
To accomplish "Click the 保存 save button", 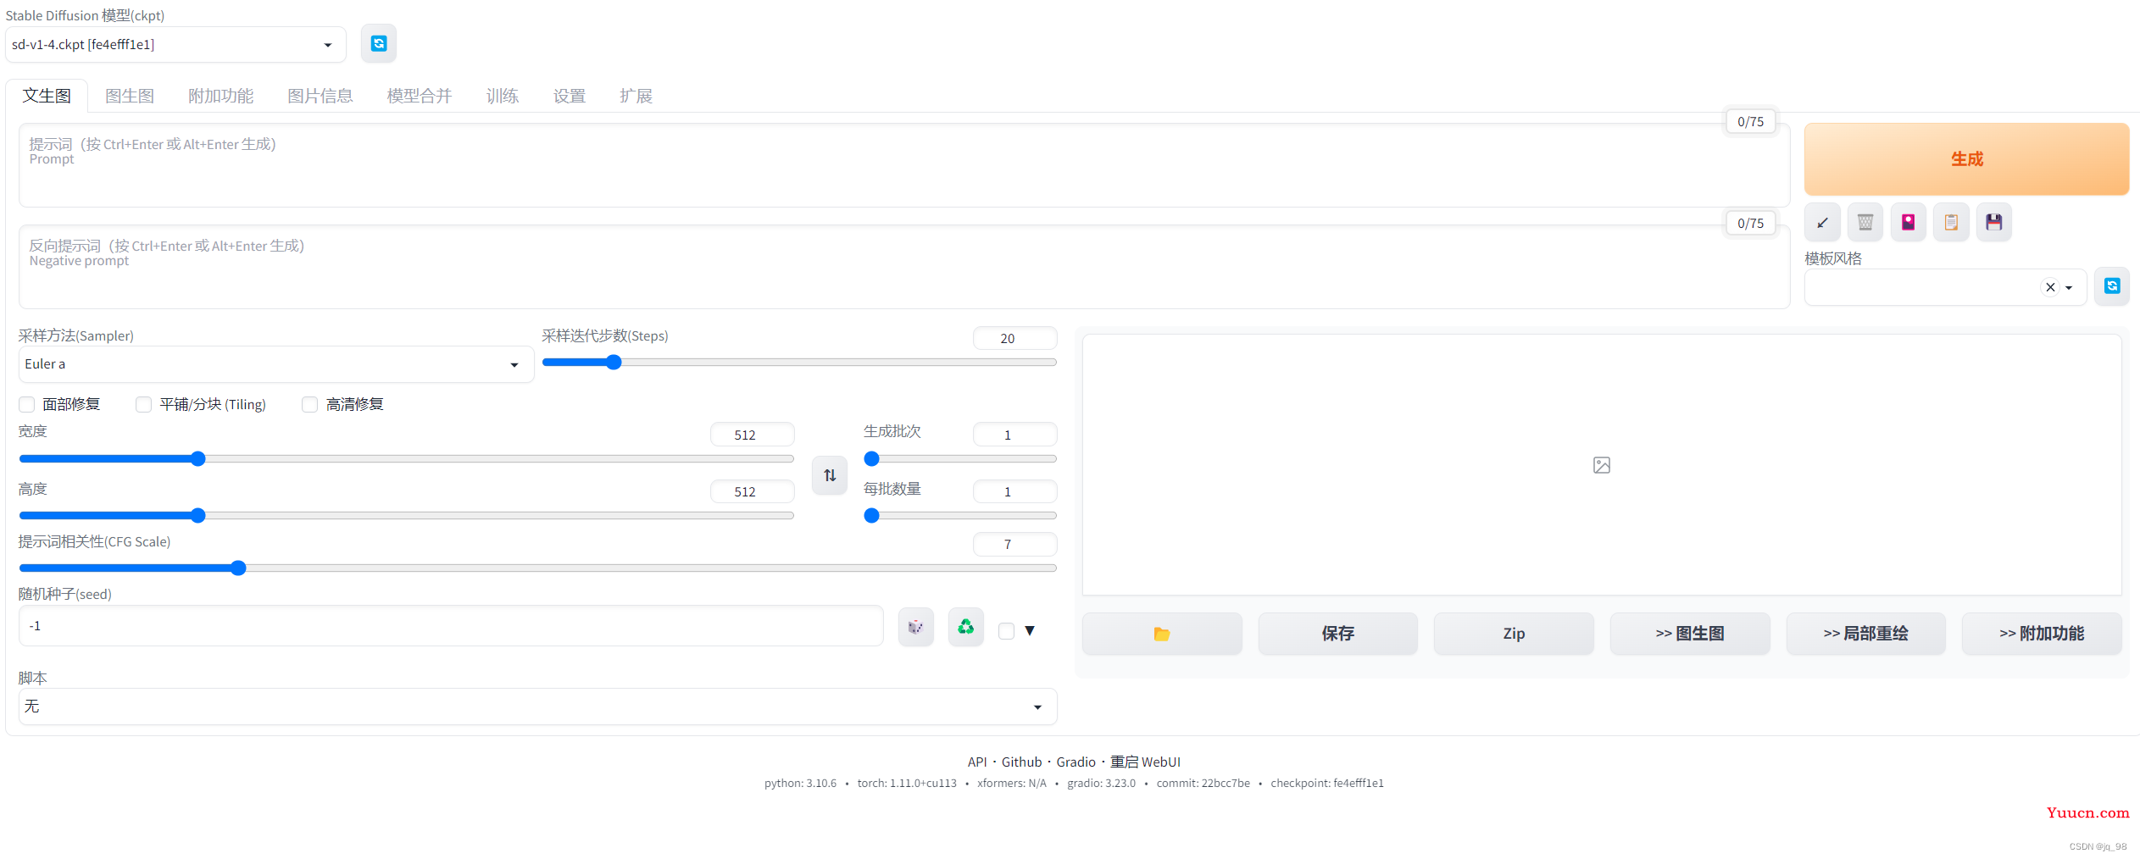I will click(x=1337, y=634).
